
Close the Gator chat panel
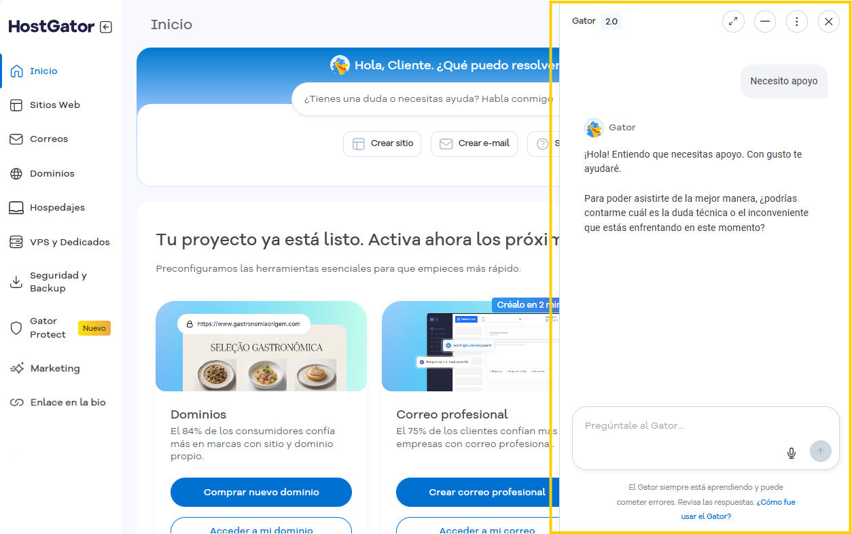click(x=829, y=21)
